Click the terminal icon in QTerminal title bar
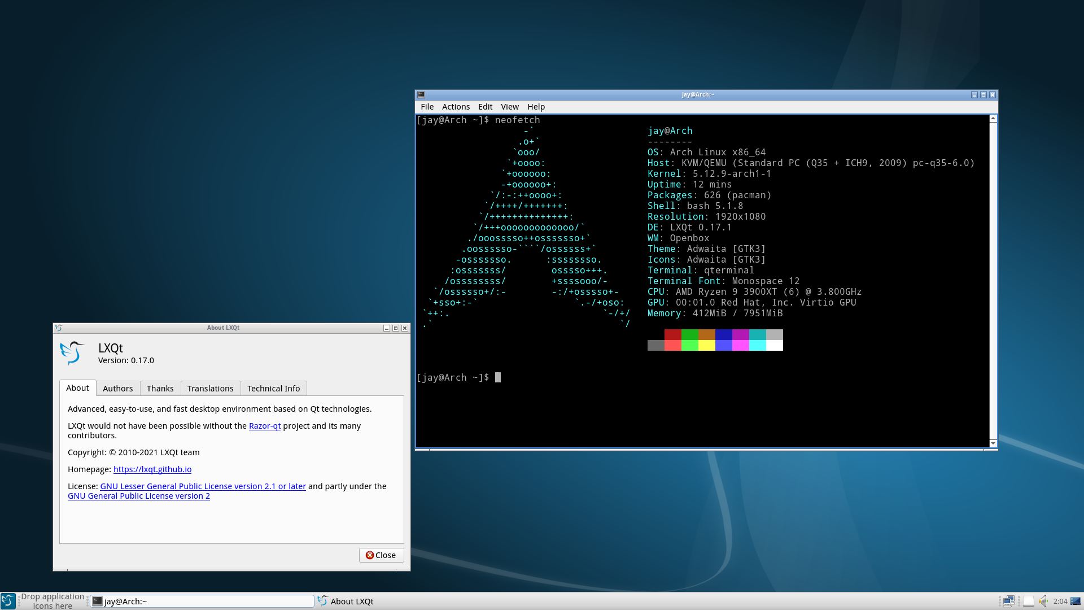1084x610 pixels. point(421,95)
